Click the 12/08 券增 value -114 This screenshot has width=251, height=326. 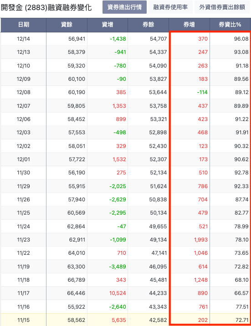pos(202,92)
